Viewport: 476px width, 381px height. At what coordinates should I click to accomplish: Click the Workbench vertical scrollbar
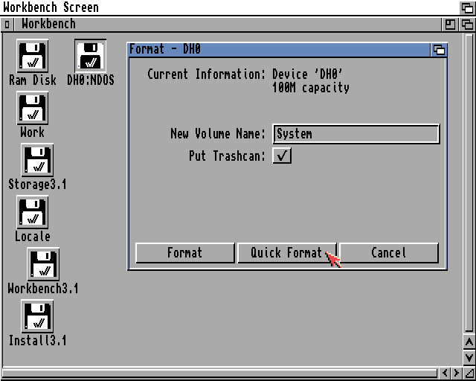pos(469,182)
